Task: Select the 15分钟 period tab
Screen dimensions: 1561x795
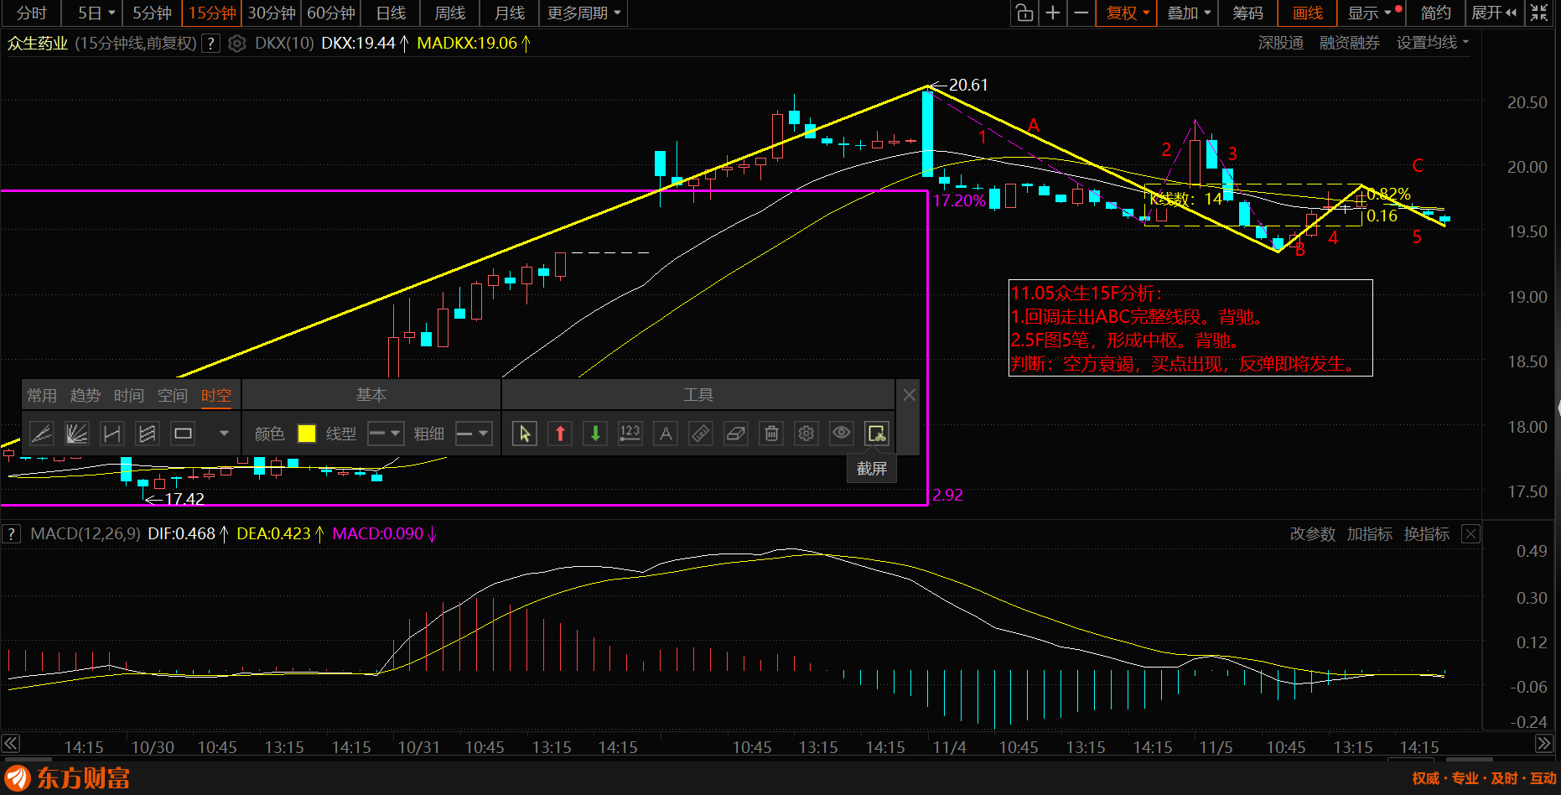Action: pos(212,13)
